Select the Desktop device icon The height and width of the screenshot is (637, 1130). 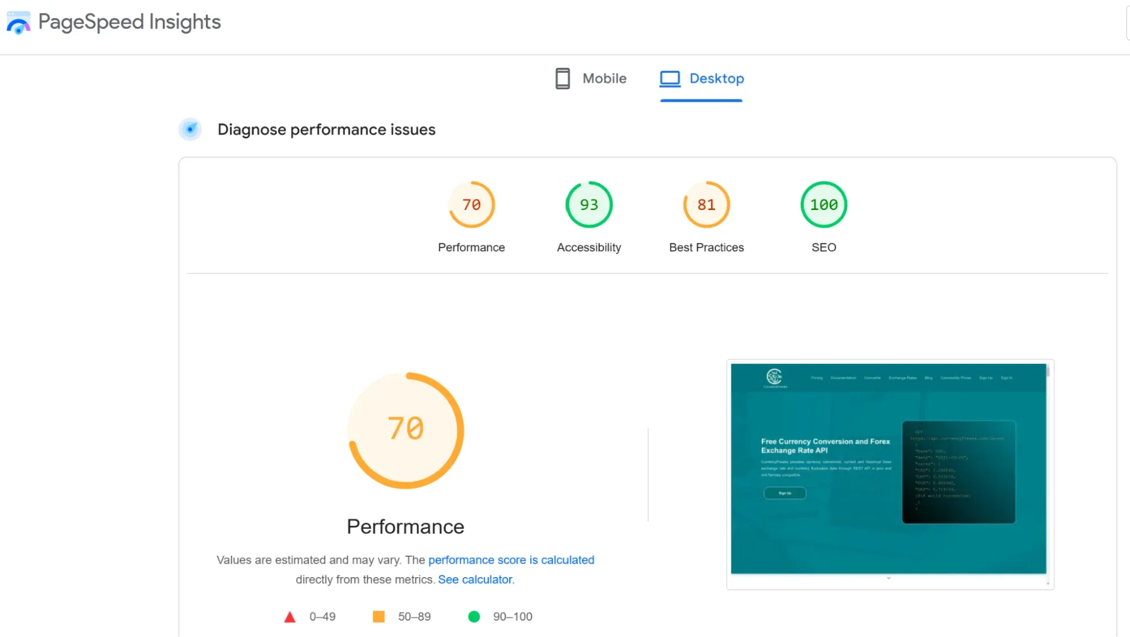pos(670,78)
